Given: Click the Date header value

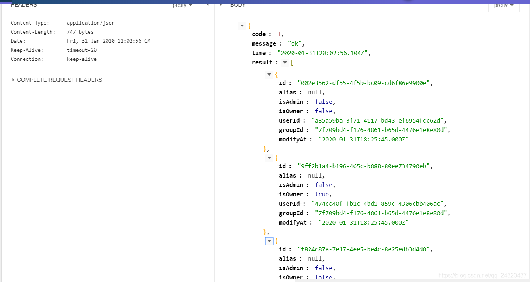Looking at the screenshot, I should 110,41.
